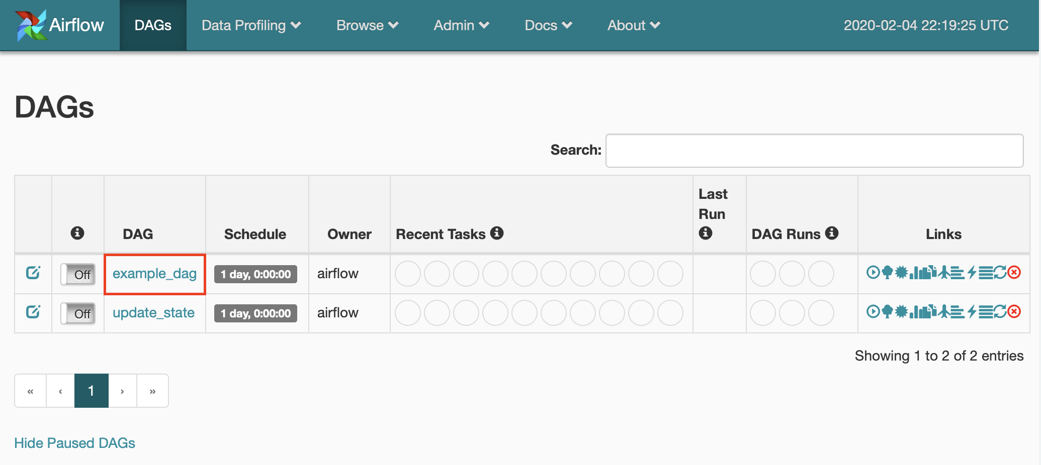Toggle the example_dag Off switch to On
The image size is (1041, 465).
[x=78, y=274]
